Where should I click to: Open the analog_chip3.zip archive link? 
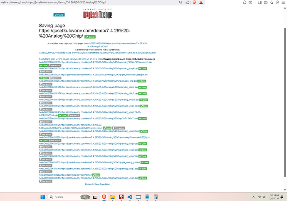pos(88,169)
